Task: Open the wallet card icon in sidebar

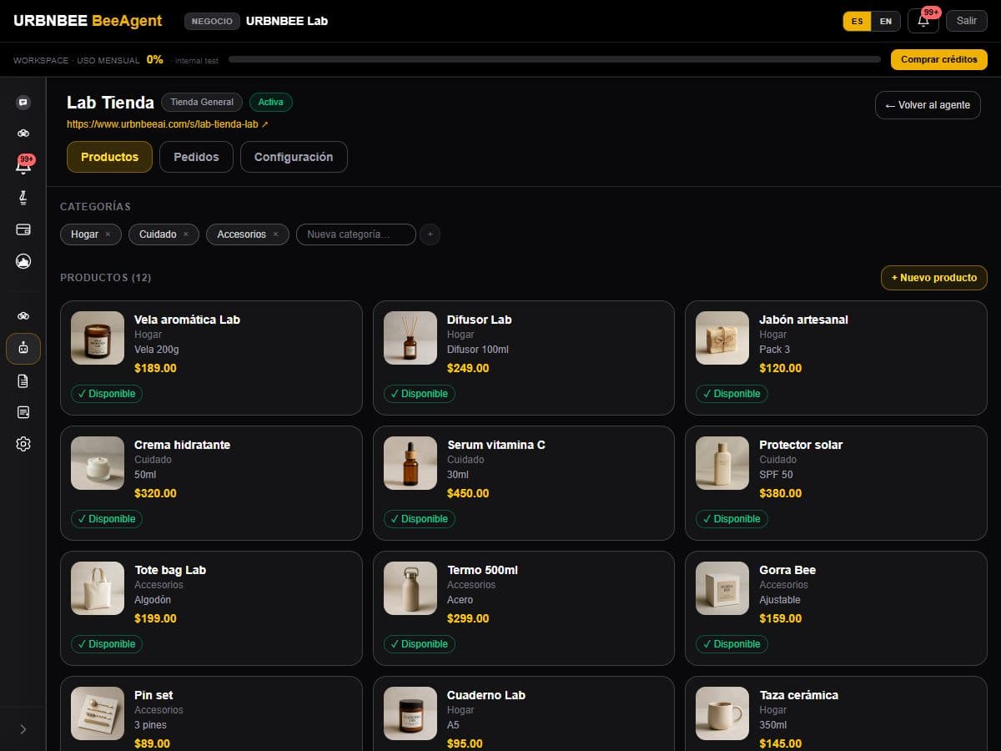Action: [x=23, y=229]
